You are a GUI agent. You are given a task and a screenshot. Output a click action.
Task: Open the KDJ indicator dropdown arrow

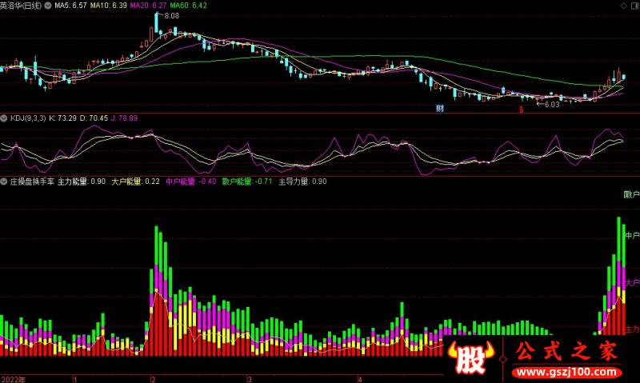[4, 118]
